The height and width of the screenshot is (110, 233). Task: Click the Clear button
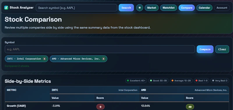pos(222,49)
